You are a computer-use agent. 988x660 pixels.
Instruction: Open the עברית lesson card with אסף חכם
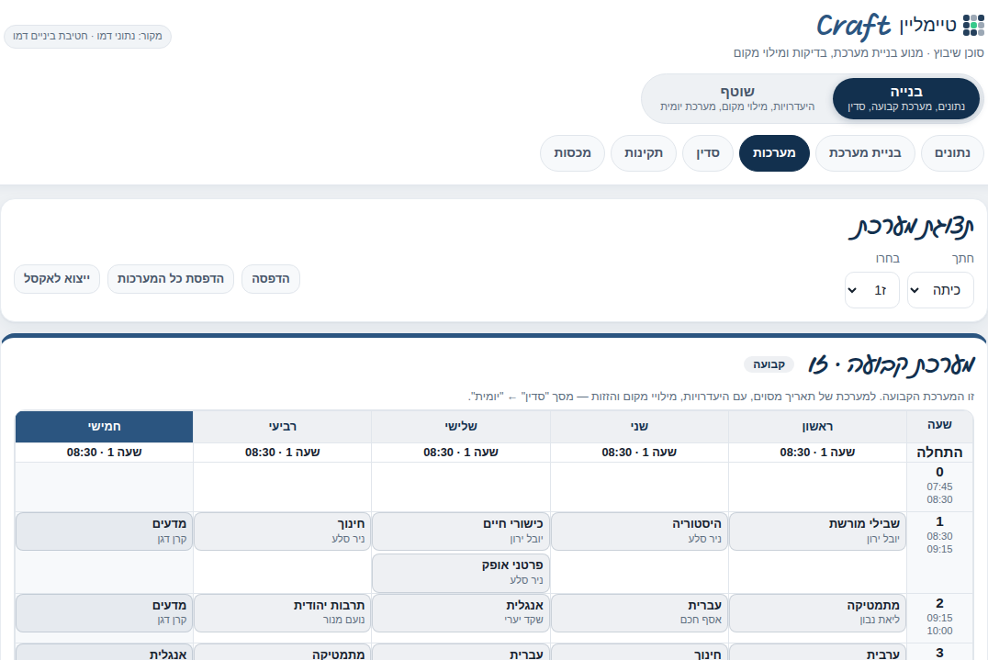click(x=639, y=613)
